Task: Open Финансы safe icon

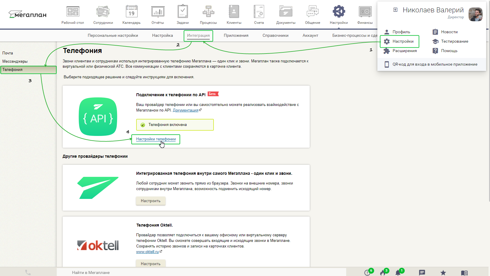Action: [x=365, y=12]
